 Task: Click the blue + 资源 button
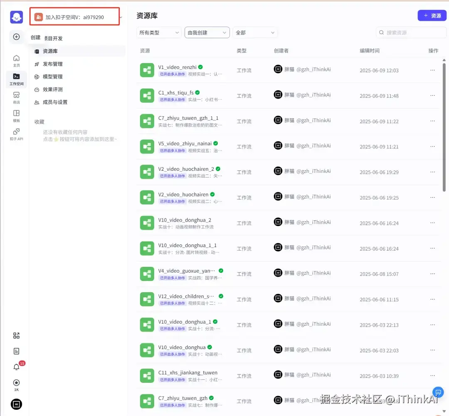[432, 16]
